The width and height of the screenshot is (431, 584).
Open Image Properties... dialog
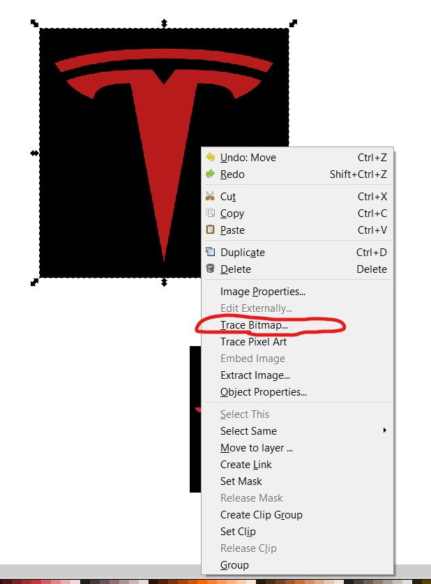tap(263, 292)
